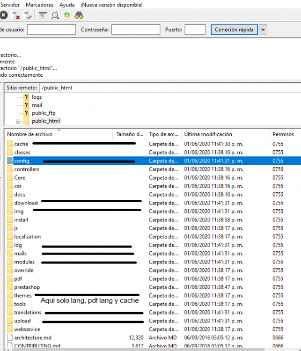The height and width of the screenshot is (351, 301).
Task: Click the Contraseña input field
Action: pyautogui.click(x=136, y=30)
